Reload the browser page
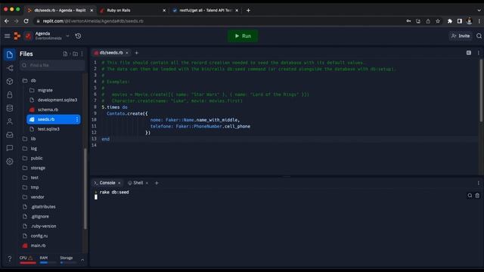This screenshot has height=272, width=484. coord(26,21)
